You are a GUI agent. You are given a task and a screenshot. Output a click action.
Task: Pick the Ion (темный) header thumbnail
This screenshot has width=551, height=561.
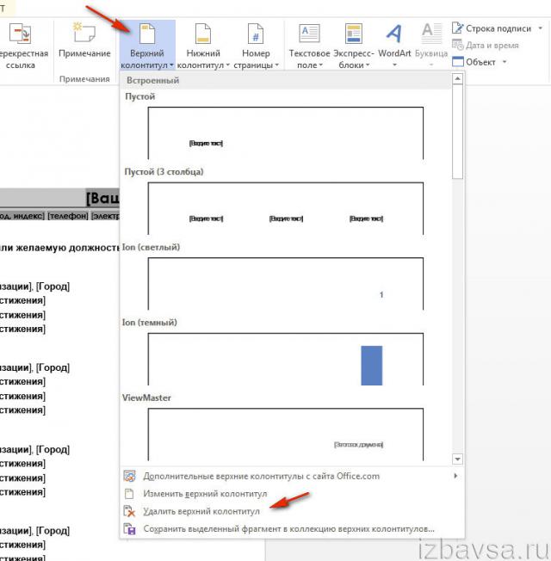point(285,359)
